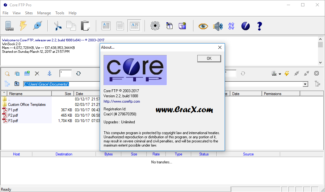Click the remote pane site list icon
325x192 pixels.
point(274,73)
